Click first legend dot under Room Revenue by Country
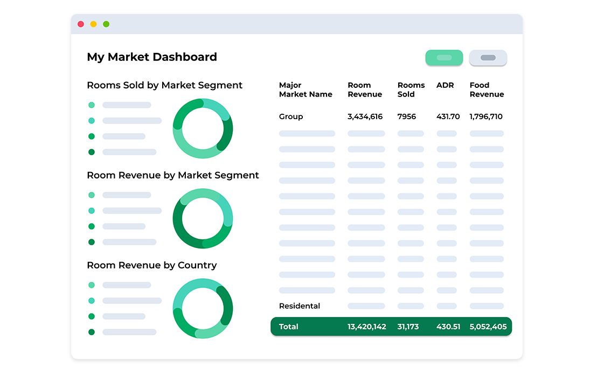This screenshot has height=373, width=597. pos(92,285)
